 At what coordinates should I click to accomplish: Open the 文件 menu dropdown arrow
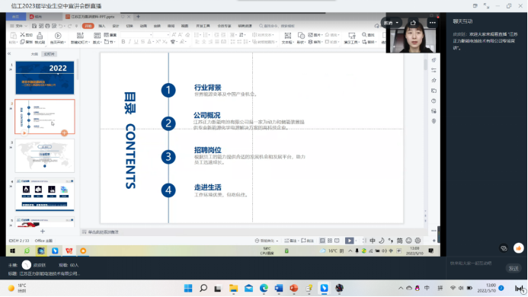click(x=26, y=26)
